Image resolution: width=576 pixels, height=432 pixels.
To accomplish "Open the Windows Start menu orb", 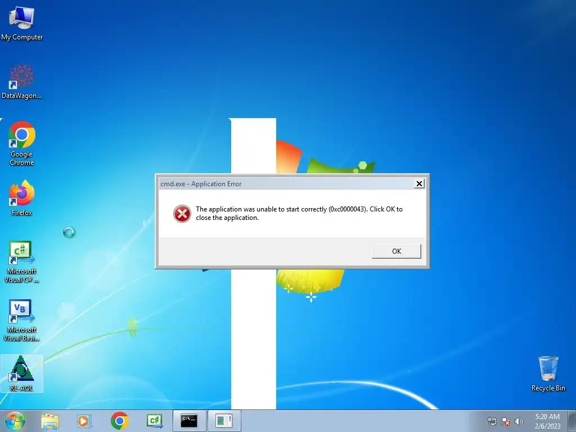I will (x=15, y=421).
